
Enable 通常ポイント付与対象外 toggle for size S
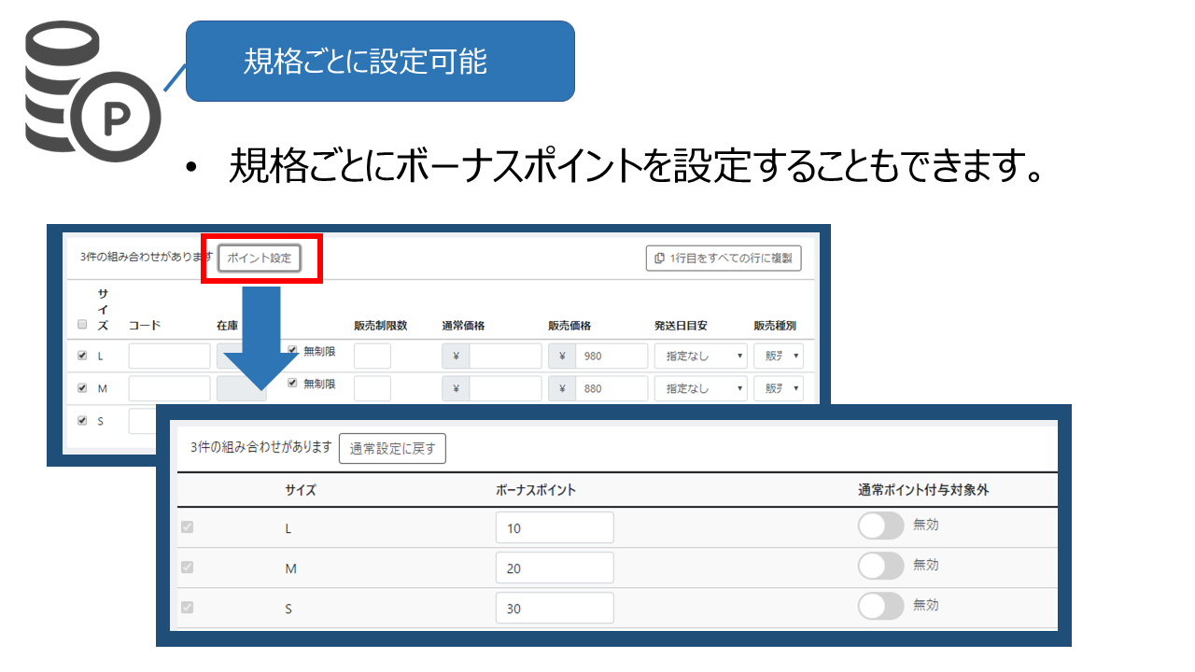click(x=880, y=606)
